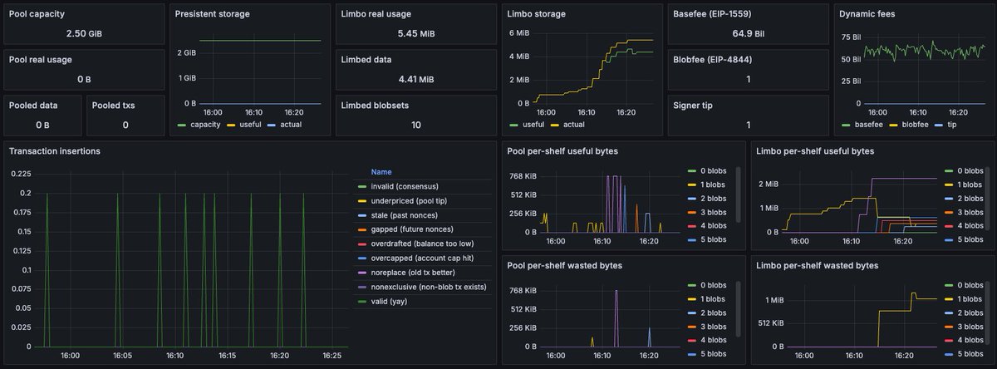
Task: Open the Transaction insertions panel title menu
Action: pos(55,150)
